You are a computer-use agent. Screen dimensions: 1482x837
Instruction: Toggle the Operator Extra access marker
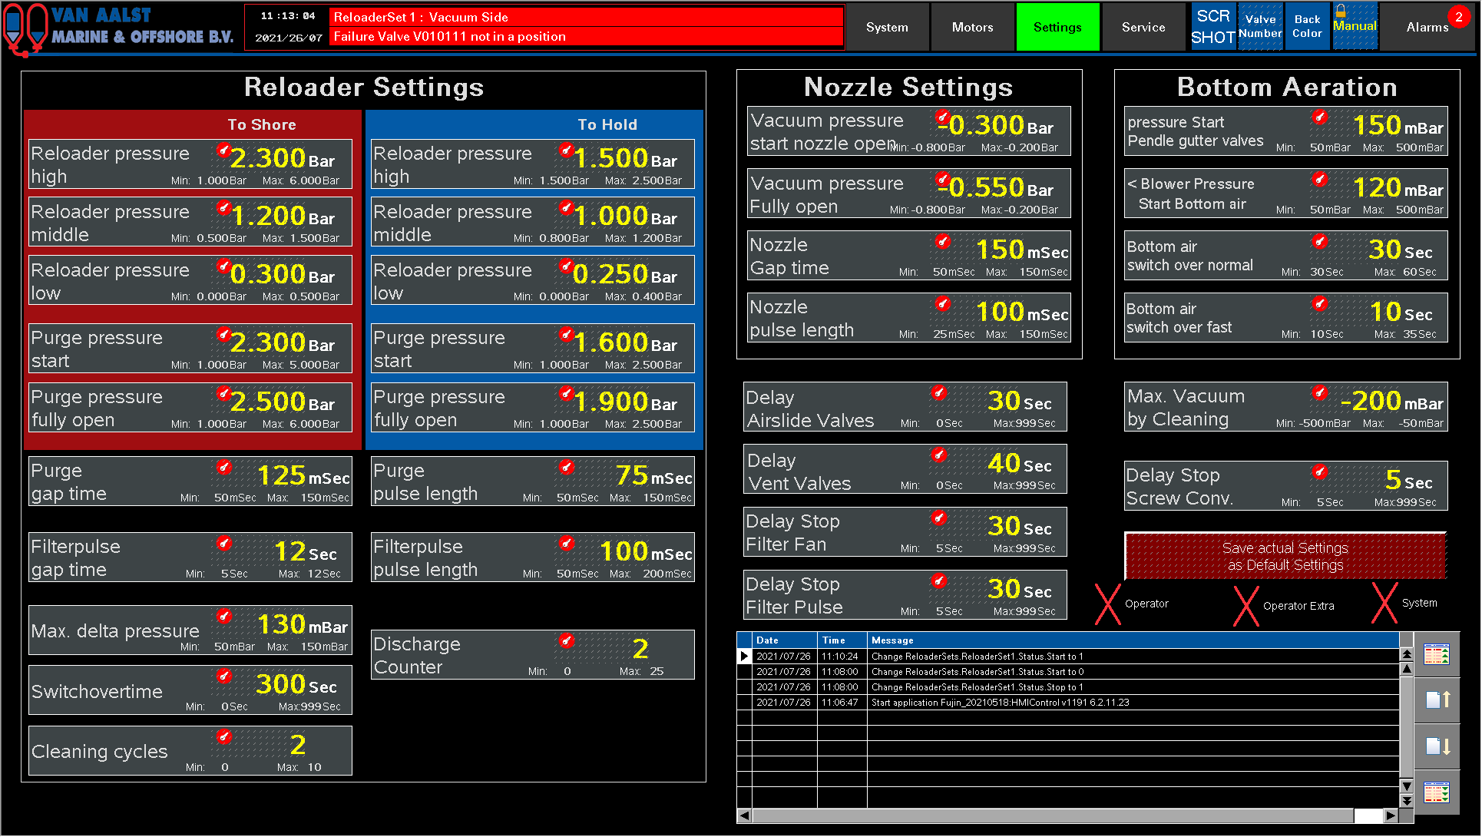(1245, 606)
